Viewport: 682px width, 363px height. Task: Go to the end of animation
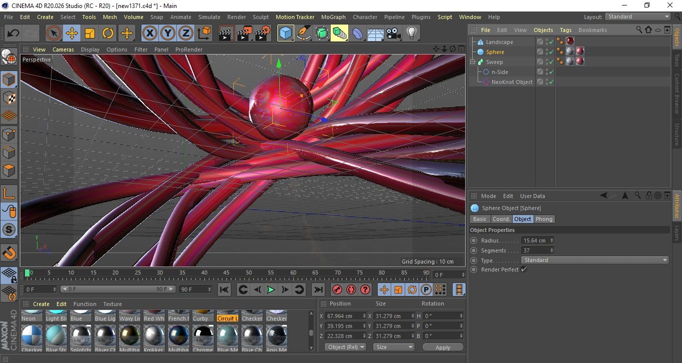pyautogui.click(x=318, y=289)
